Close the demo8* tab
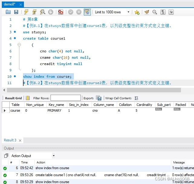The width and height of the screenshot is (194, 184). click(21, 5)
